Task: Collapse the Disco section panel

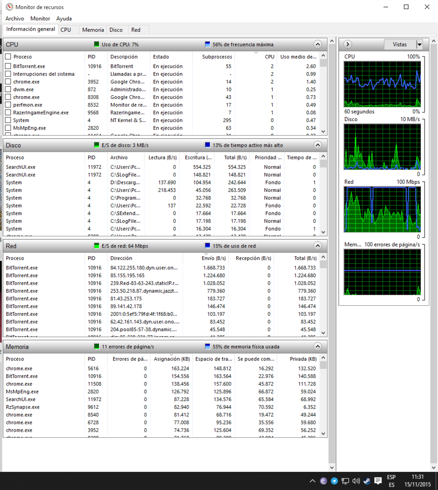Action: click(317, 145)
